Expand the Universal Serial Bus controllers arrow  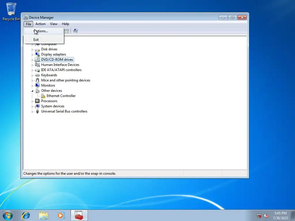32,112
